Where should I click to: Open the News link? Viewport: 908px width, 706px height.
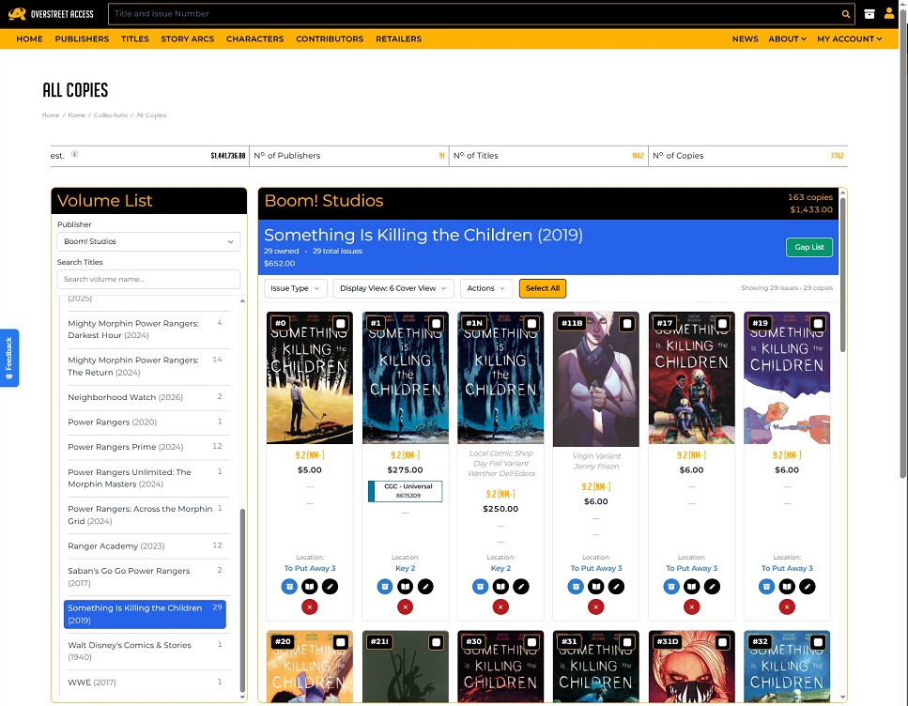(x=745, y=38)
